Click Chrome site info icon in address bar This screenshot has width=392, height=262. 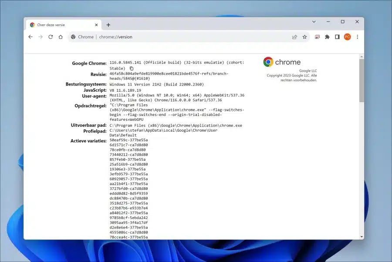pos(73,37)
